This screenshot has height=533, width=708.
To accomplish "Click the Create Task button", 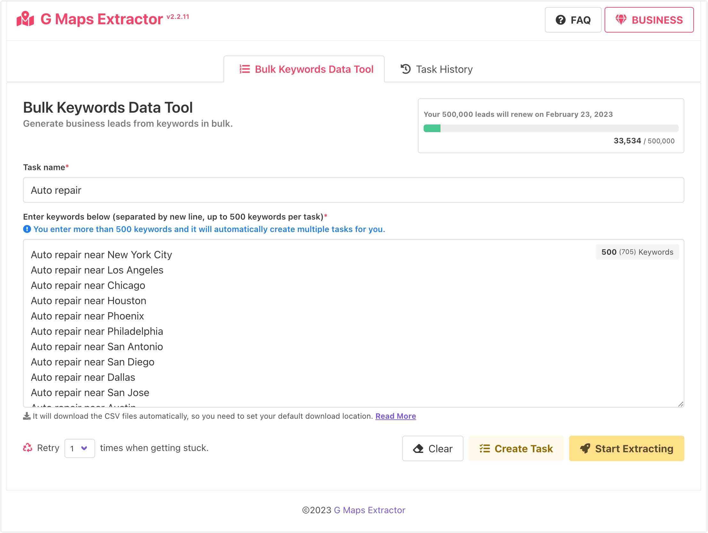I will (516, 448).
